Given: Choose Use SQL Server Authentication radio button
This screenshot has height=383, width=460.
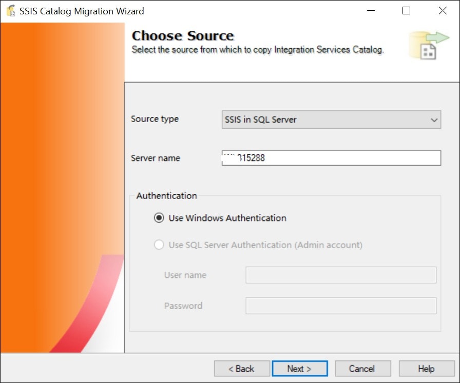Looking at the screenshot, I should click(159, 245).
